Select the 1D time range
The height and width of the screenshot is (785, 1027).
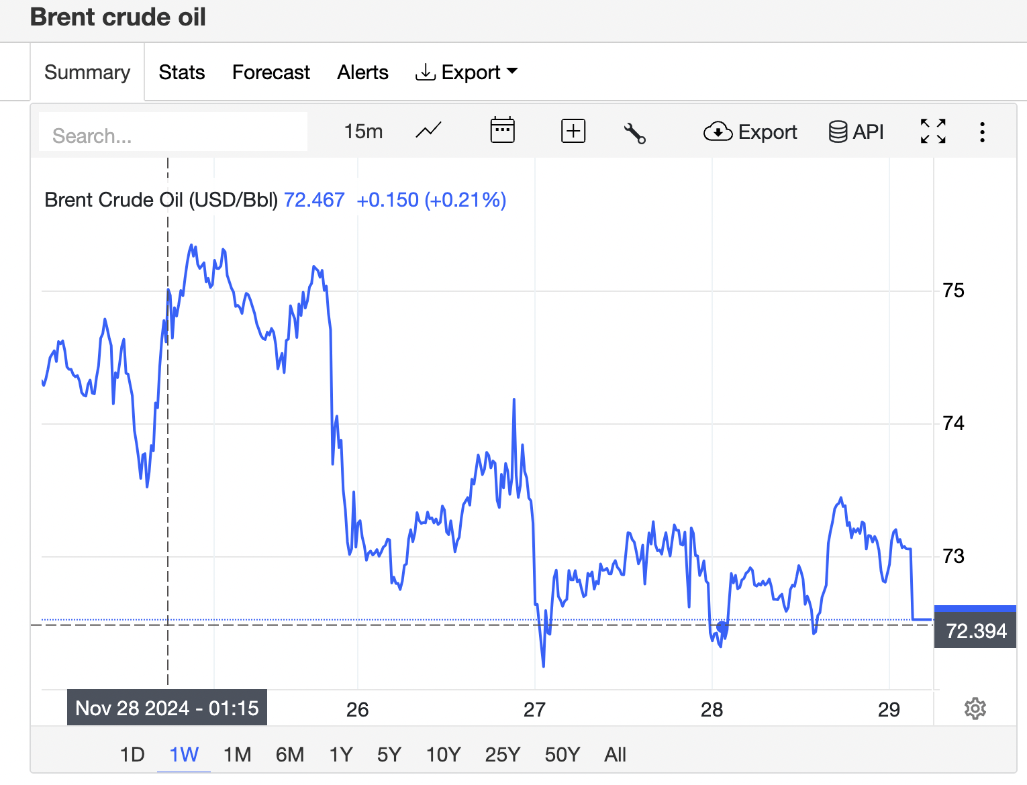click(132, 755)
